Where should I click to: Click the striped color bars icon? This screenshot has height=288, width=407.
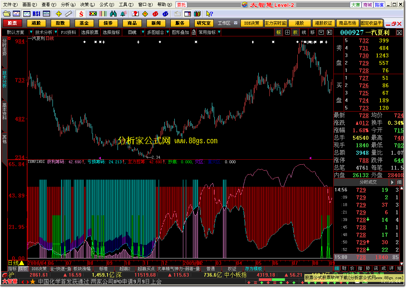point(103,14)
